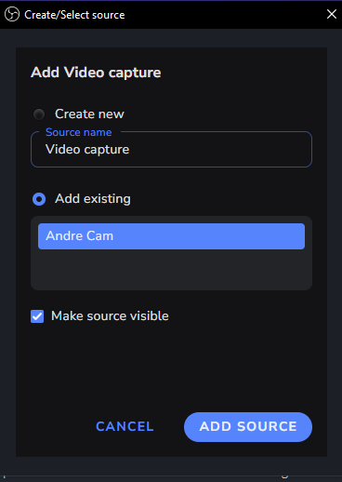342x482 pixels.
Task: Click the Make source visible label
Action: (x=110, y=316)
